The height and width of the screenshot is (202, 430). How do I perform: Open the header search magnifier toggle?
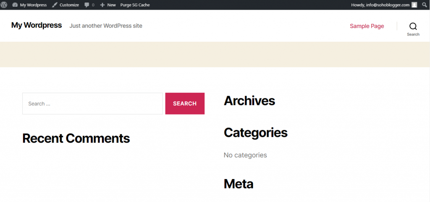pos(413,26)
